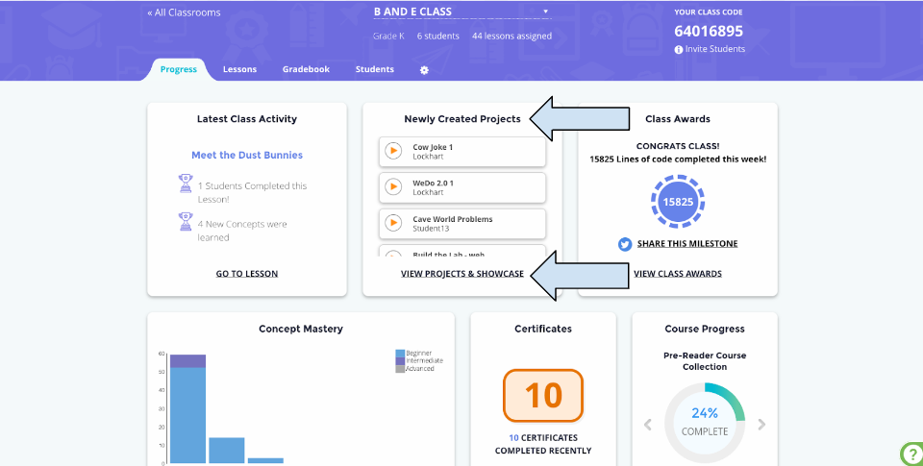Click the trophy icon next to New Concepts

click(186, 221)
